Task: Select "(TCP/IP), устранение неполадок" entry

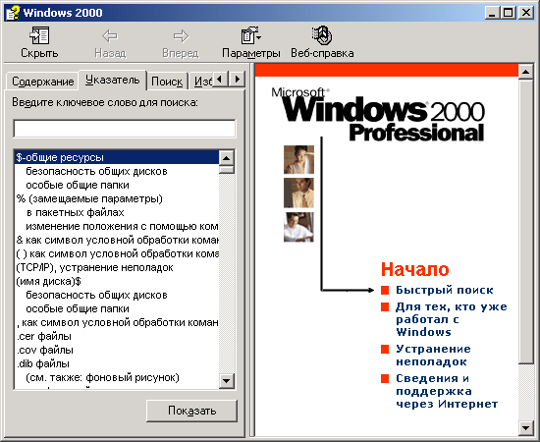Action: pyautogui.click(x=94, y=268)
